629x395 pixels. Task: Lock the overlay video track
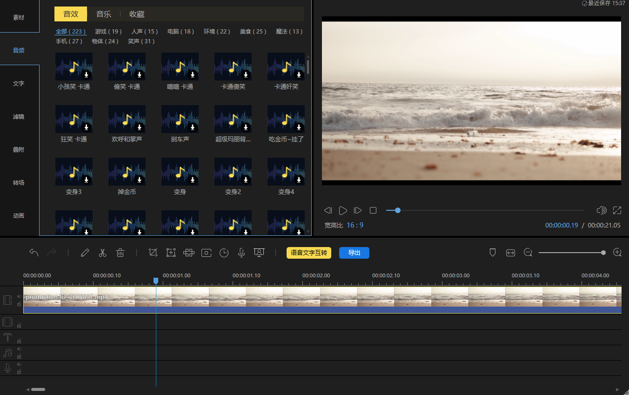point(19,325)
